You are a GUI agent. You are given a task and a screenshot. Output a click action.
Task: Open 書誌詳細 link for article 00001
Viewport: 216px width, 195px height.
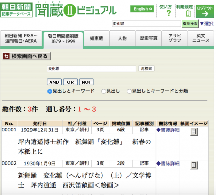coord(168,130)
